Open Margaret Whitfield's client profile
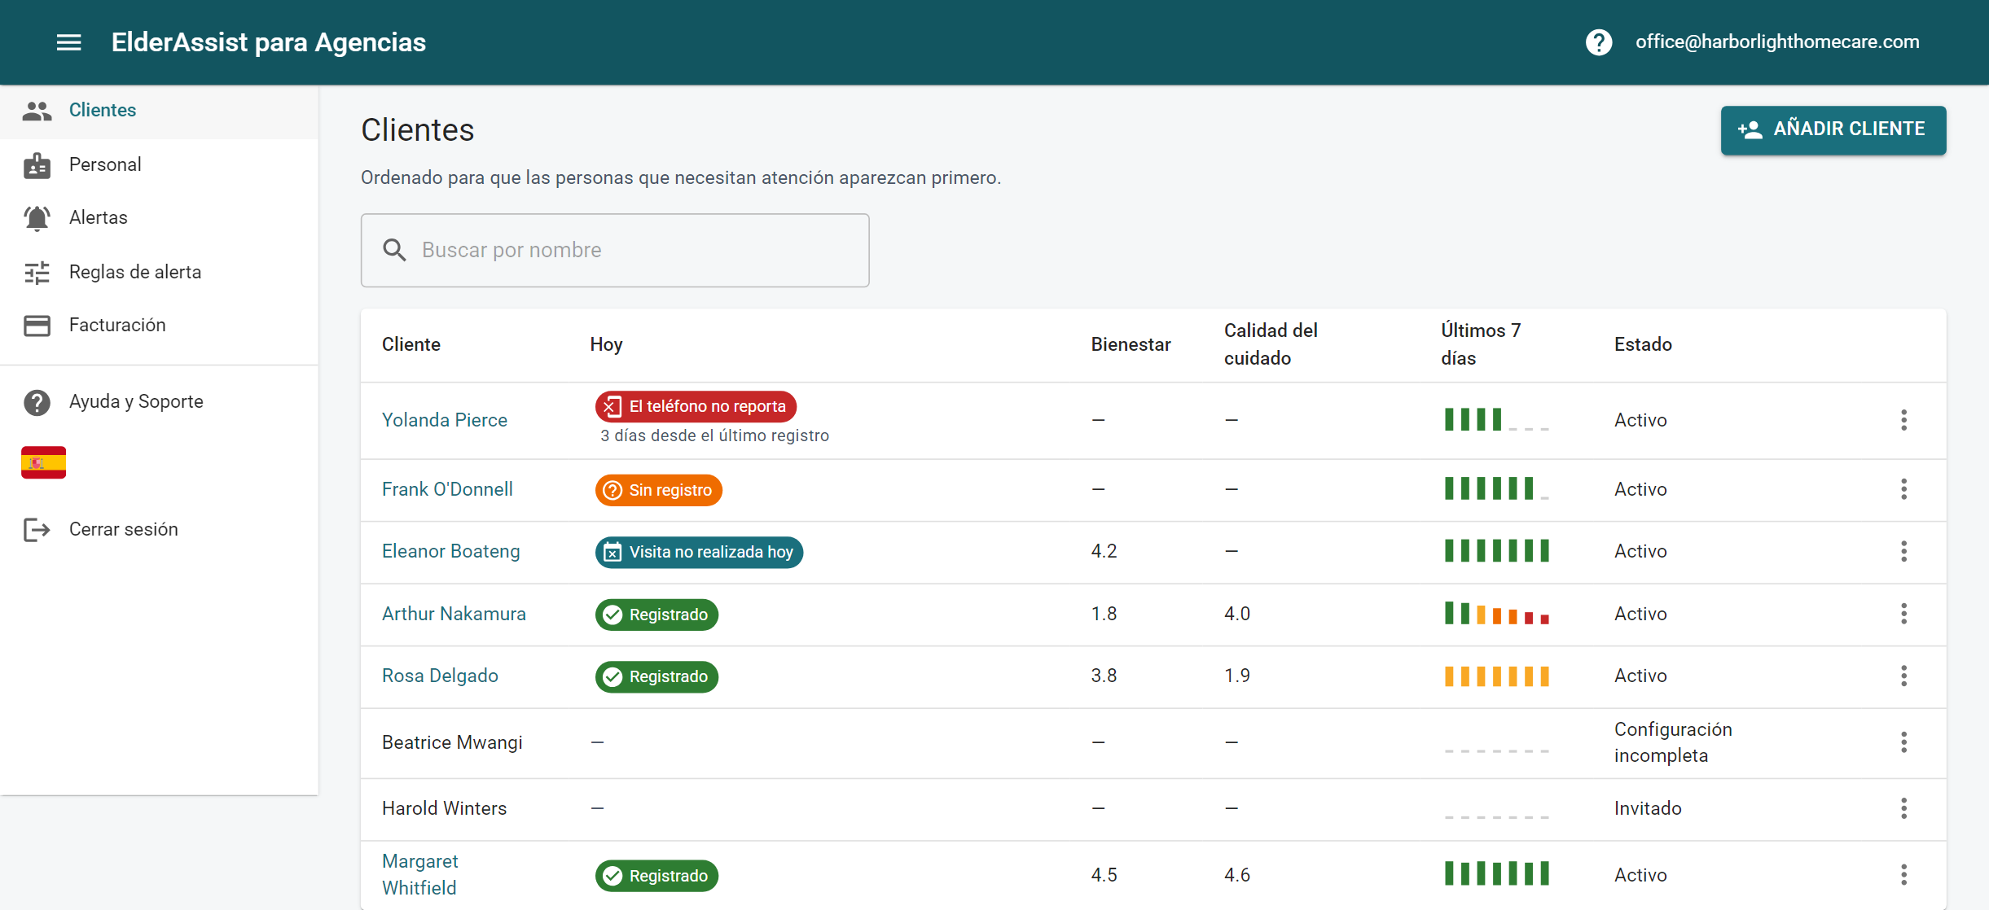This screenshot has width=1989, height=910. (x=420, y=874)
